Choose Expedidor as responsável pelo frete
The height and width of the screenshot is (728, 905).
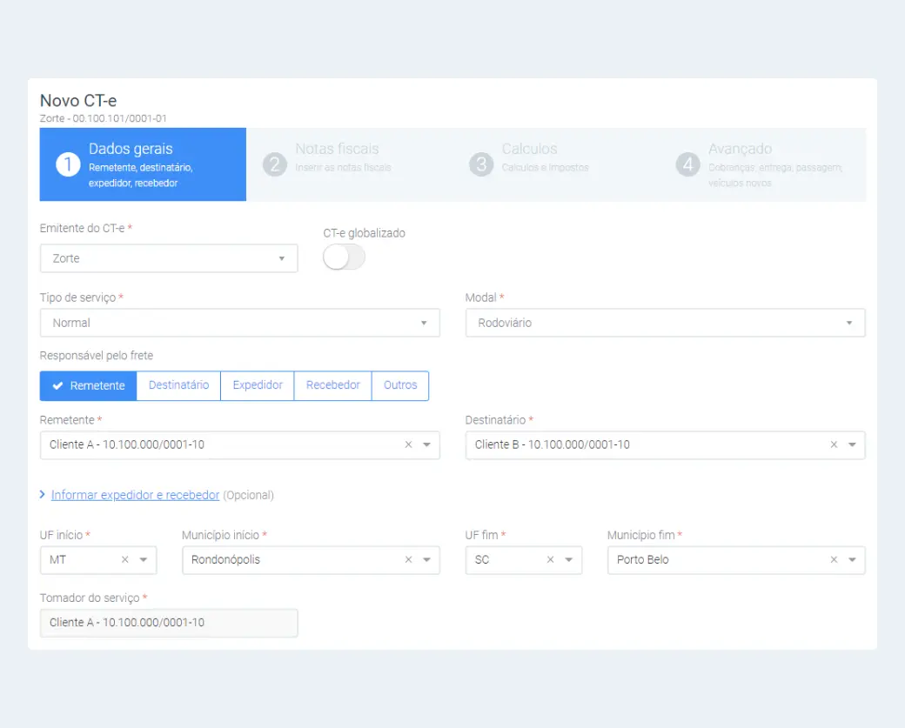[x=258, y=385]
